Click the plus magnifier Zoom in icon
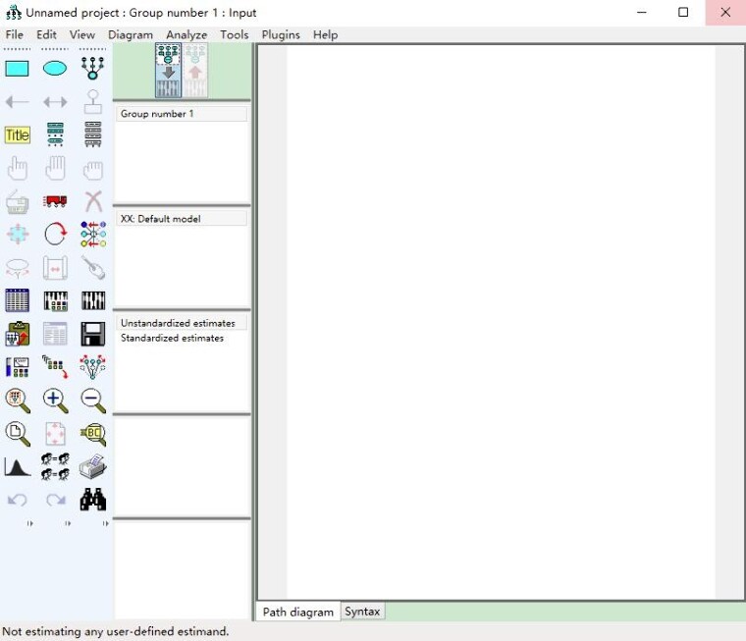The image size is (746, 641). coord(55,401)
